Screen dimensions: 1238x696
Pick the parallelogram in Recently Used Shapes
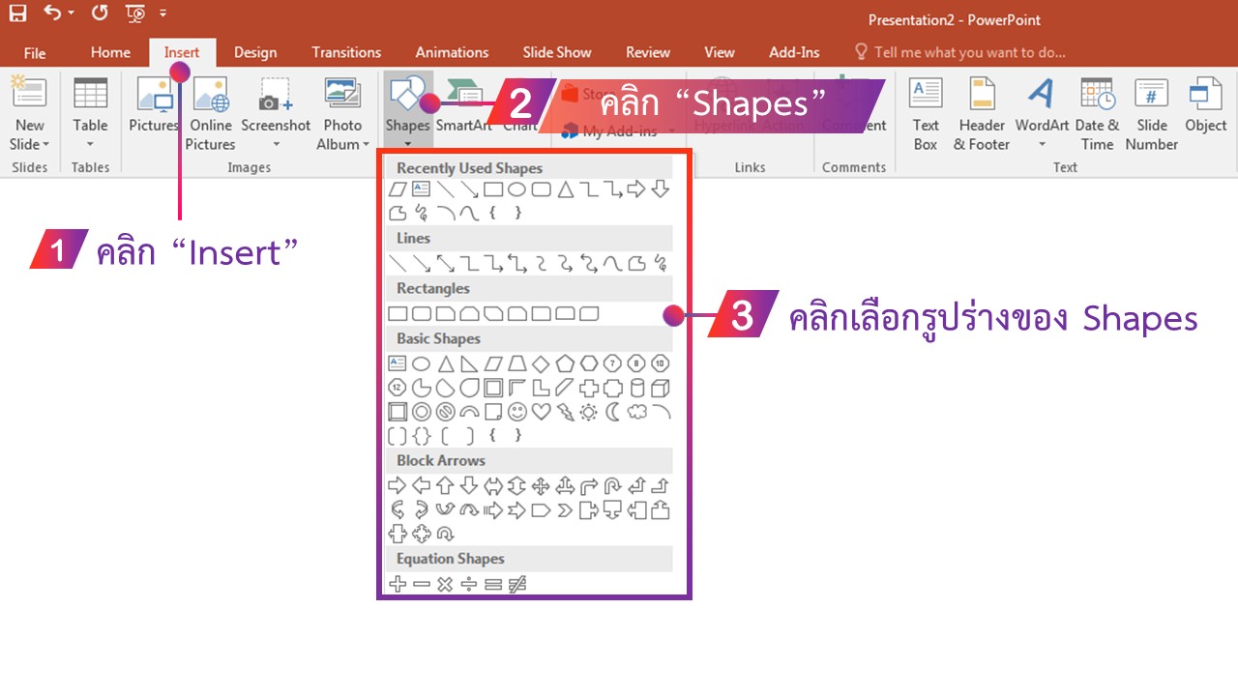(397, 189)
